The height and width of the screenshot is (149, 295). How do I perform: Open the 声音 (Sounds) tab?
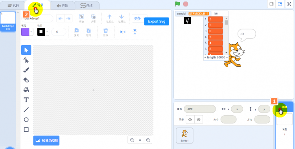pyautogui.click(x=62, y=5)
